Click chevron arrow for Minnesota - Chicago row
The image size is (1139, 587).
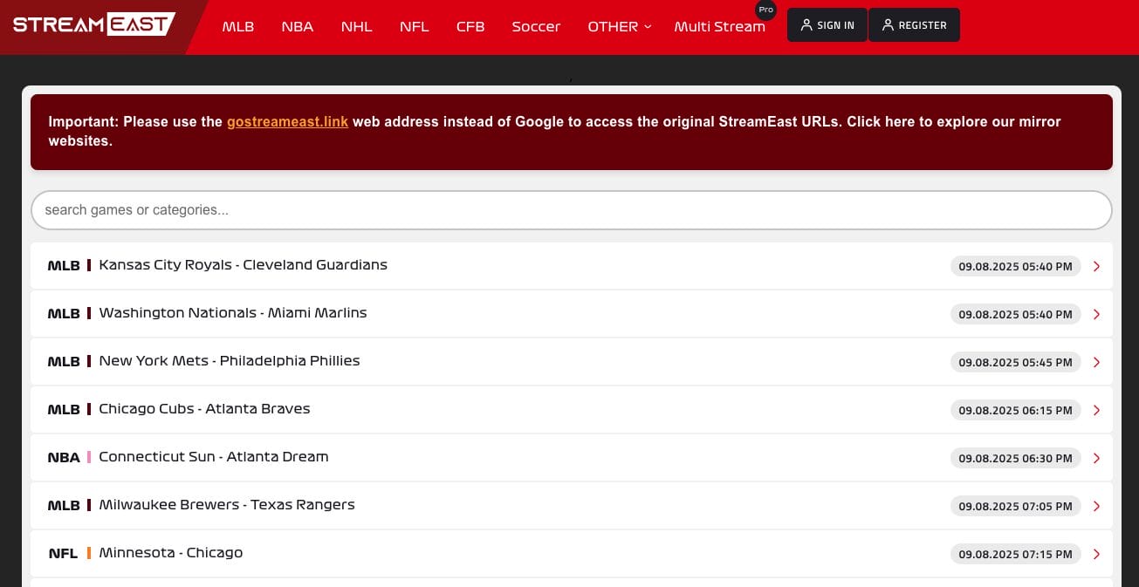(1096, 554)
